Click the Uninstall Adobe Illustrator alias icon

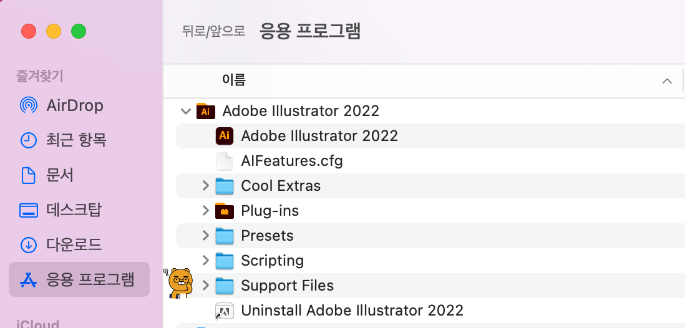coord(225,311)
